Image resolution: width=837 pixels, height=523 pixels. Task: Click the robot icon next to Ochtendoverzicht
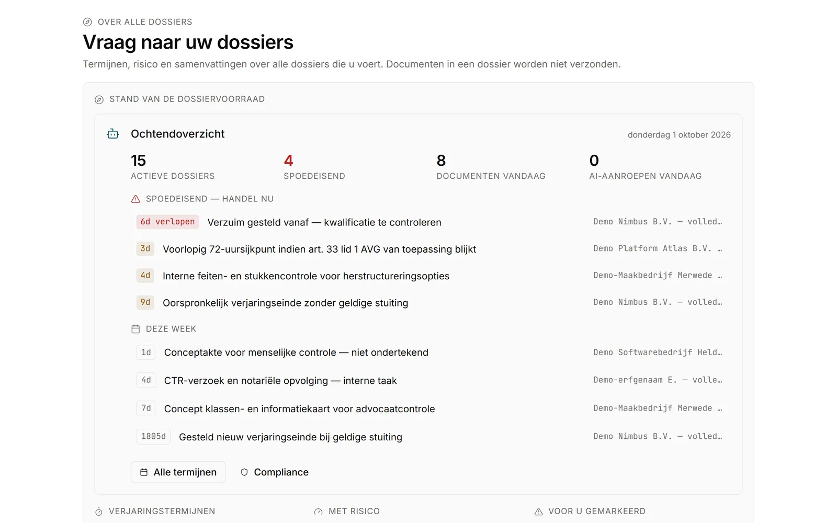tap(113, 134)
